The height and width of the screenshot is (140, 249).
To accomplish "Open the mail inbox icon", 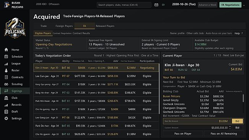I will [156, 5].
